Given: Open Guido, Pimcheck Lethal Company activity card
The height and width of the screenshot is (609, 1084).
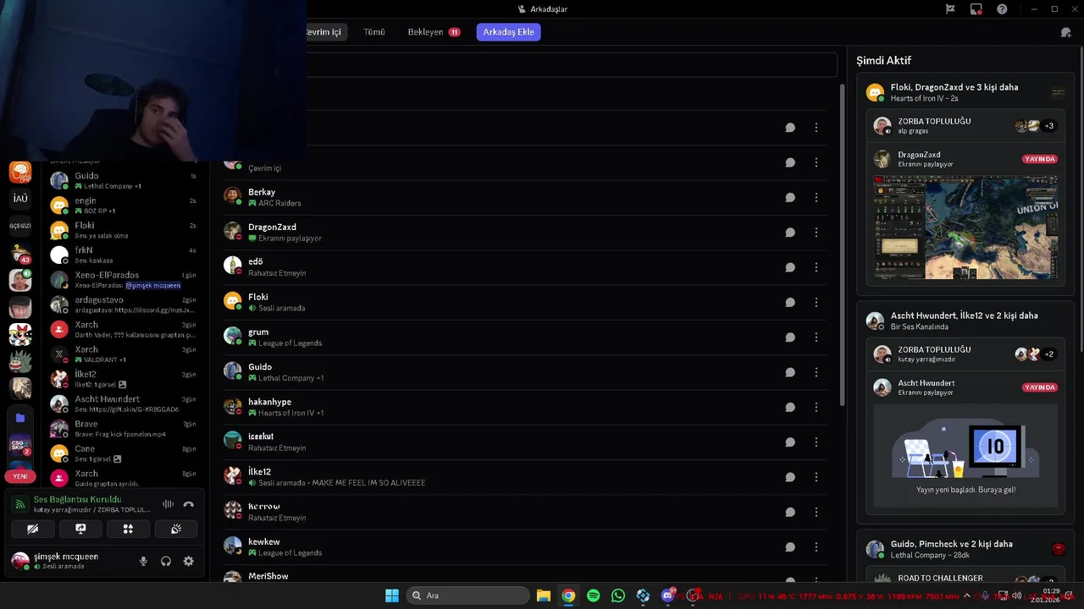Looking at the screenshot, I should pyautogui.click(x=965, y=549).
